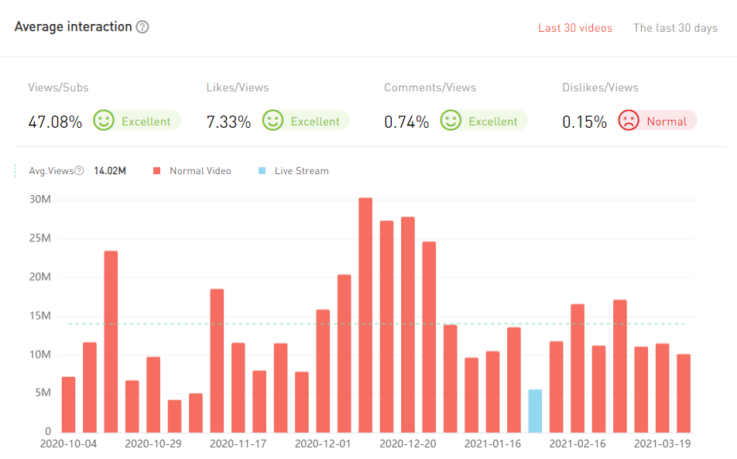Click the Avg.Views label
The height and width of the screenshot is (459, 737).
(x=51, y=171)
